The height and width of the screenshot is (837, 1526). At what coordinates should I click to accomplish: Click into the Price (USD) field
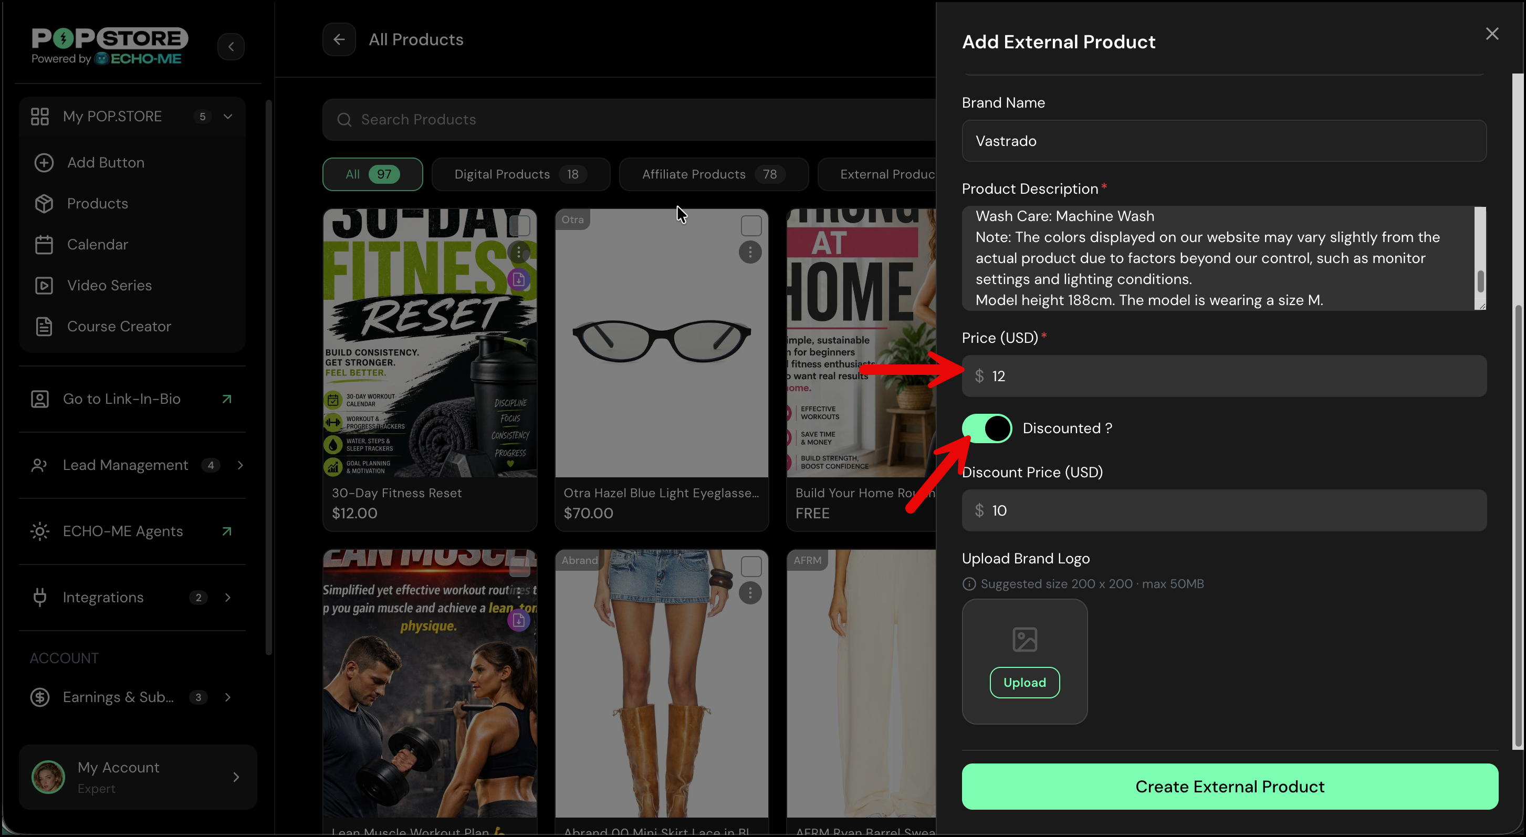pos(1224,375)
